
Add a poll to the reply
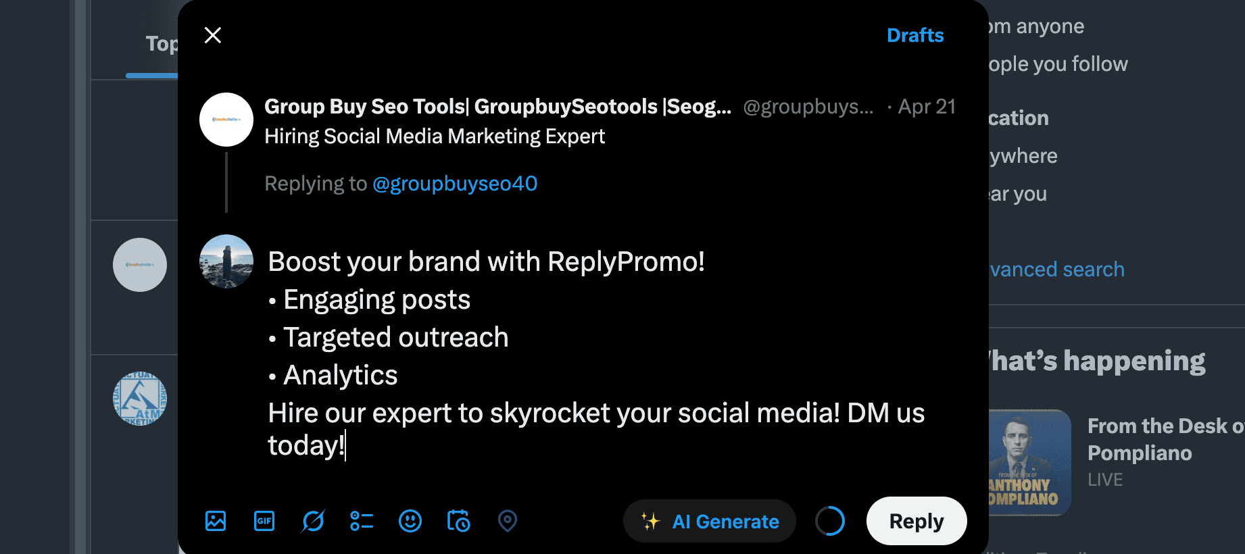[362, 521]
